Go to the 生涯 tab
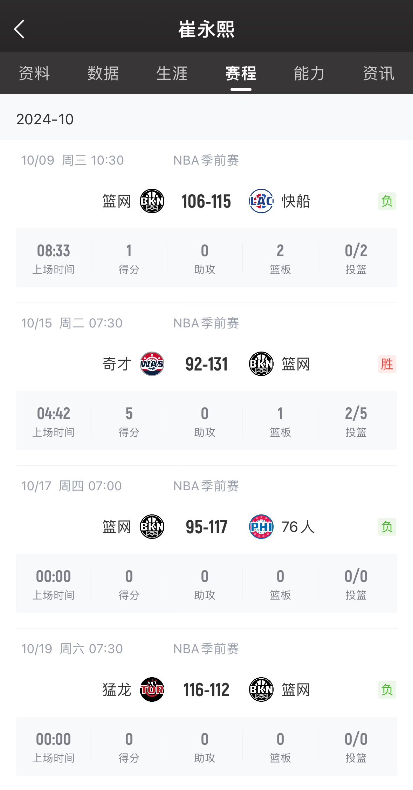Image resolution: width=413 pixels, height=790 pixels. click(x=172, y=74)
